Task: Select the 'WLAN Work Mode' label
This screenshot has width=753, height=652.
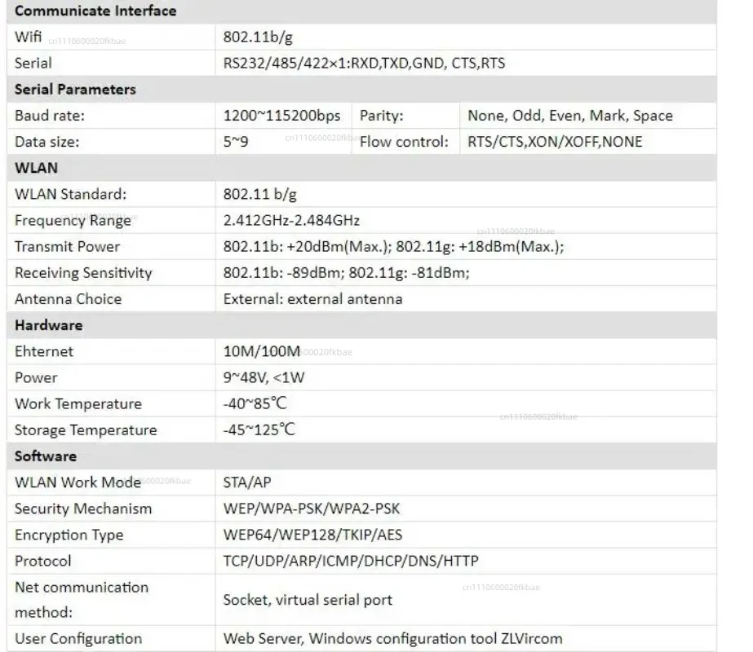Action: click(x=78, y=482)
